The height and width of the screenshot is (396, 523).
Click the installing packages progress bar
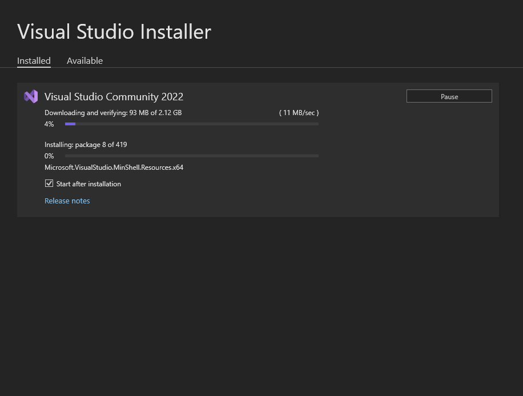pos(191,156)
